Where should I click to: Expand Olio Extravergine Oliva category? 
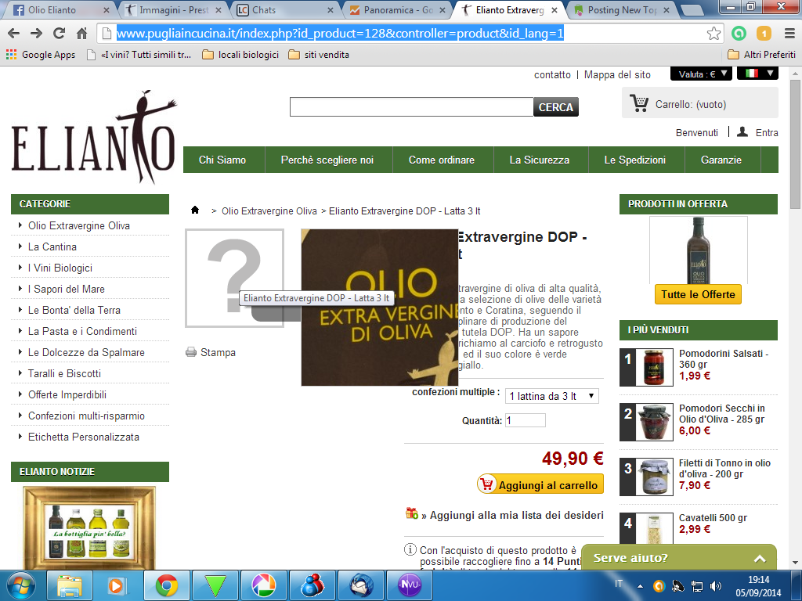[79, 225]
